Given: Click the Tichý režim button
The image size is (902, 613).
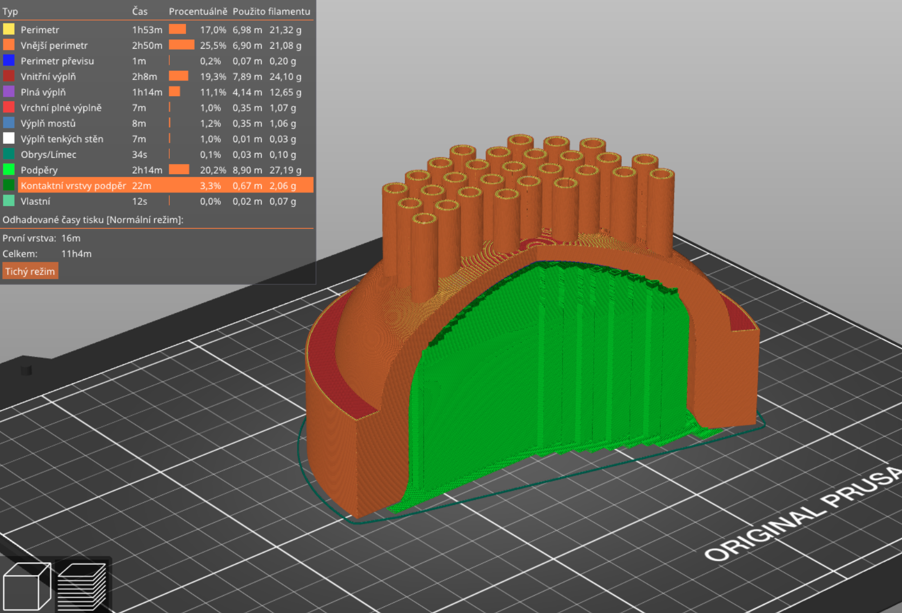Looking at the screenshot, I should tap(30, 271).
